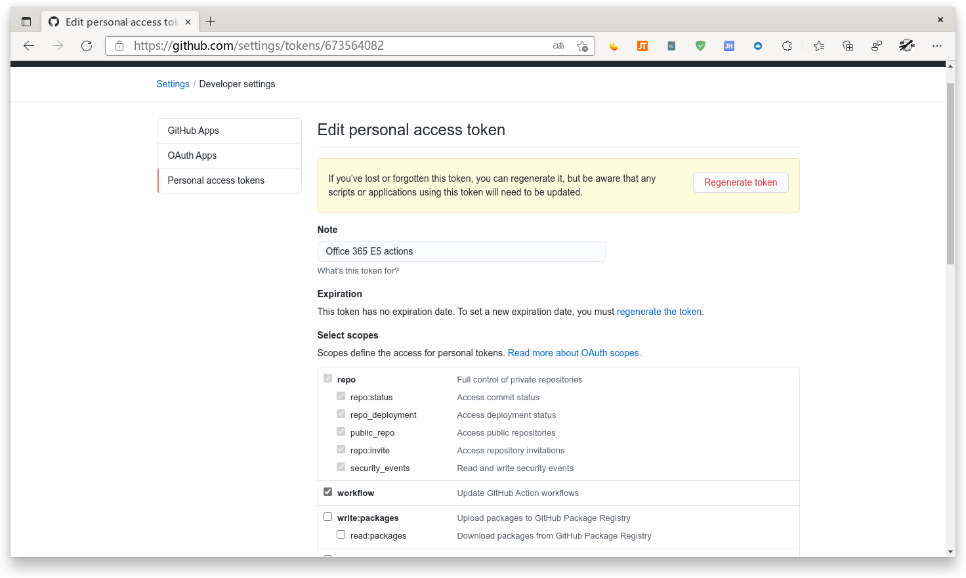Image resolution: width=966 pixels, height=578 pixels.
Task: Check the read:packages scope checkbox
Action: pyautogui.click(x=341, y=535)
